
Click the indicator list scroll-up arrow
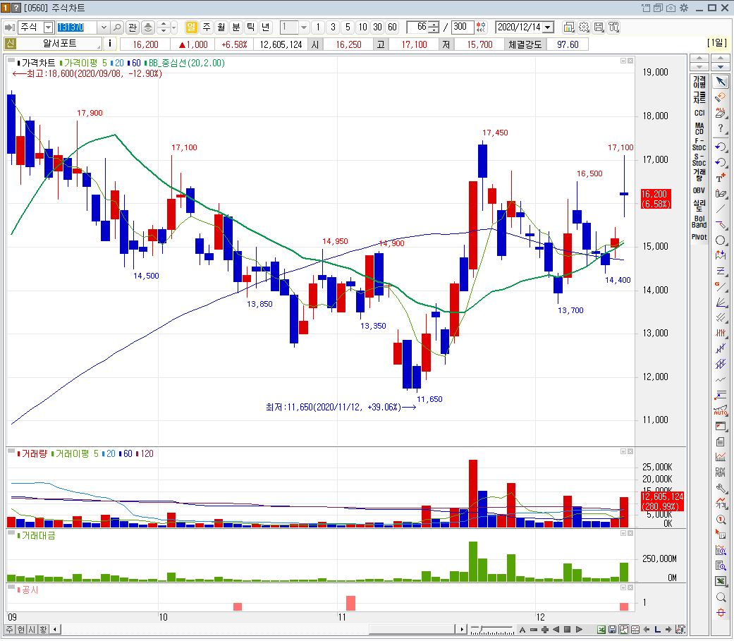click(x=699, y=58)
